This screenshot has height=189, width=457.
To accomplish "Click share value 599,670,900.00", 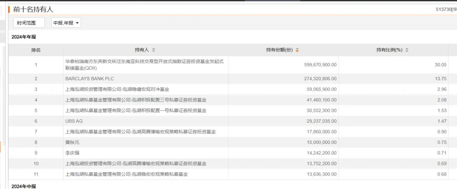I will tap(320, 65).
